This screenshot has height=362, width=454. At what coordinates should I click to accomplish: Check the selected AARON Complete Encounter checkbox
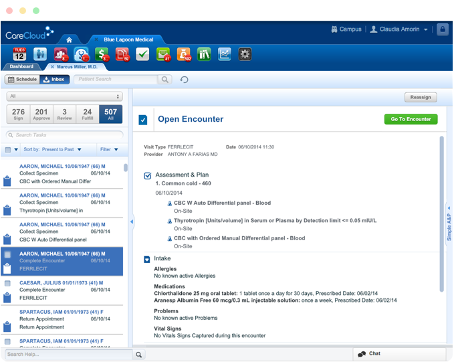tap(7, 254)
